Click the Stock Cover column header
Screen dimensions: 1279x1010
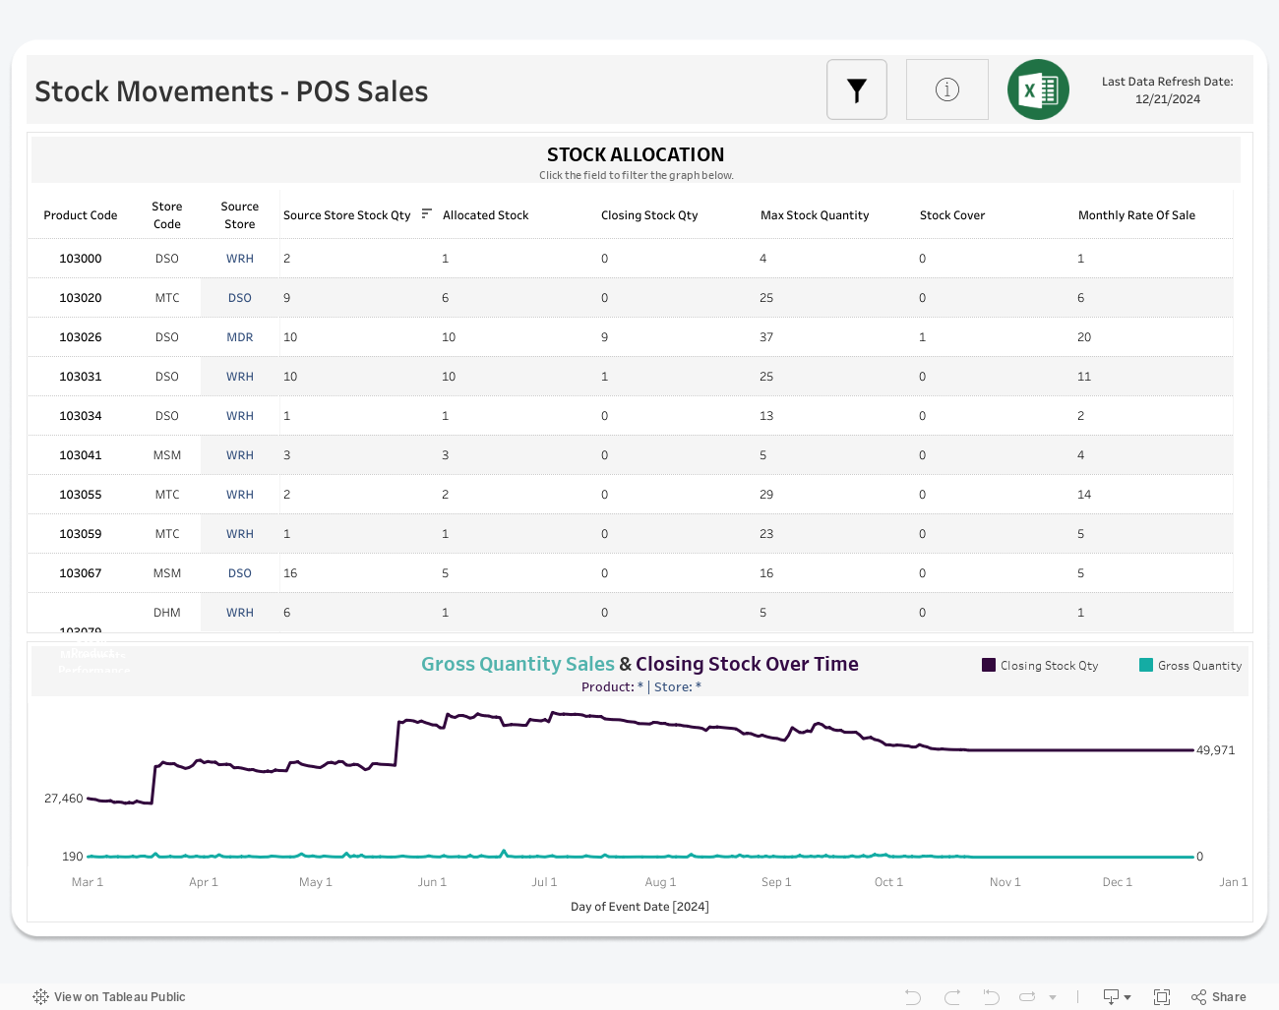pos(952,215)
